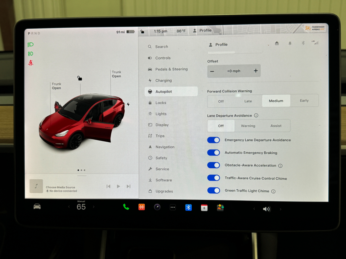Disable Automatic Emergency Braking toggle
Screen dimensions: 346x259
pos(214,153)
